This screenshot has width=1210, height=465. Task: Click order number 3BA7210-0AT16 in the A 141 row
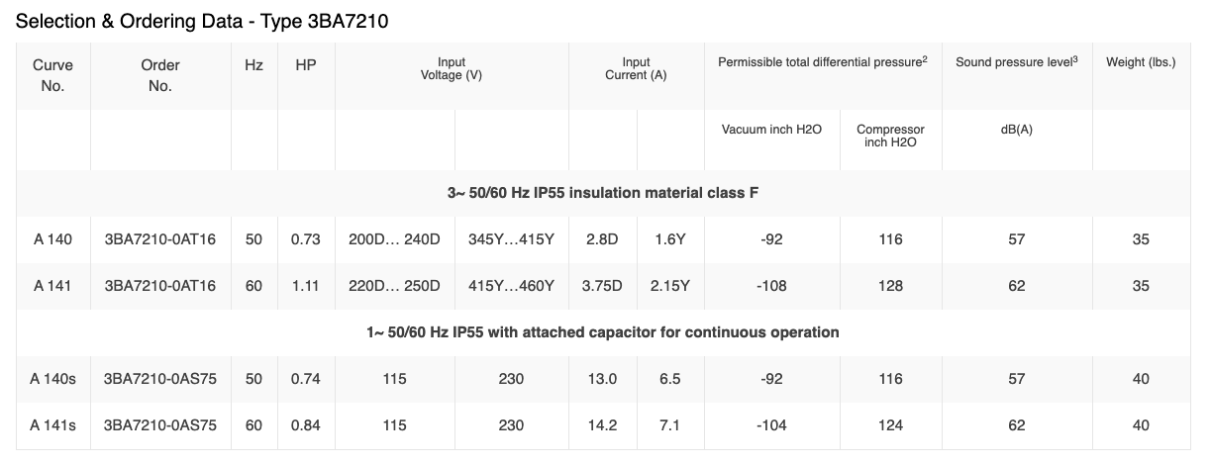pyautogui.click(x=160, y=286)
